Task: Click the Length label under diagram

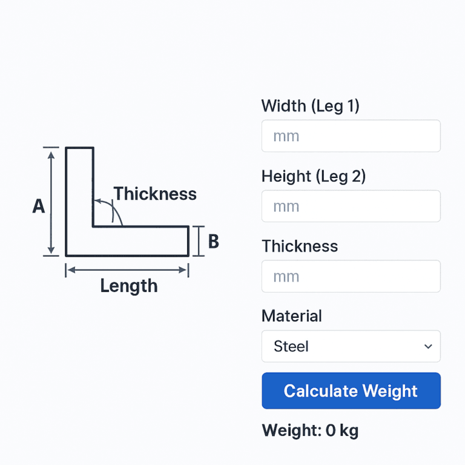Action: pyautogui.click(x=129, y=286)
